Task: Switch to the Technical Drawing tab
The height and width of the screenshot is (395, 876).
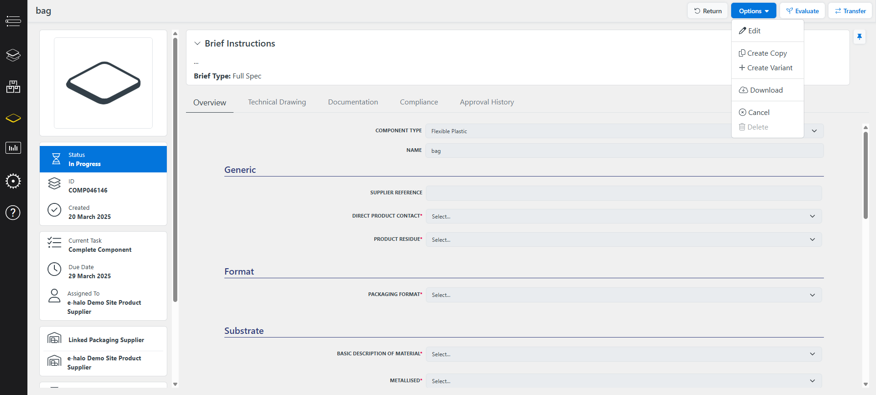Action: point(277,102)
